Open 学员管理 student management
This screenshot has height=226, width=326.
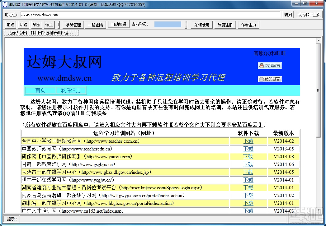[73, 25]
